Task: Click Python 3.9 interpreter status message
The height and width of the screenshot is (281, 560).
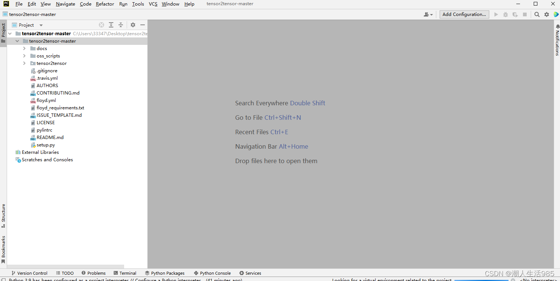Action: (125, 280)
